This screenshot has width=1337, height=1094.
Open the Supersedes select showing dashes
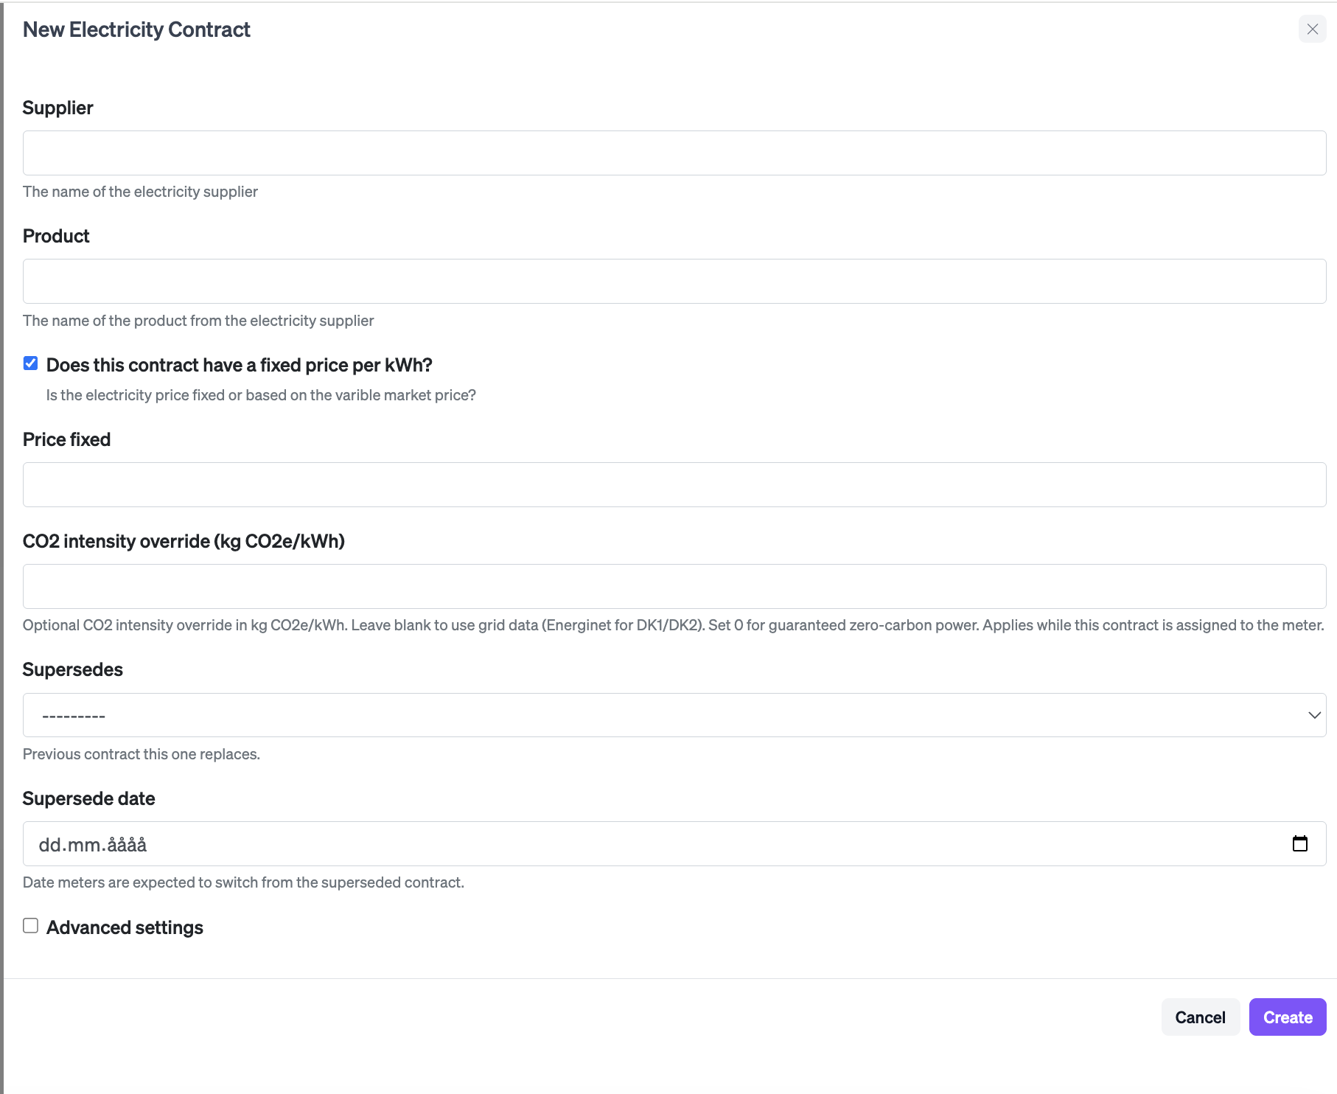[674, 715]
